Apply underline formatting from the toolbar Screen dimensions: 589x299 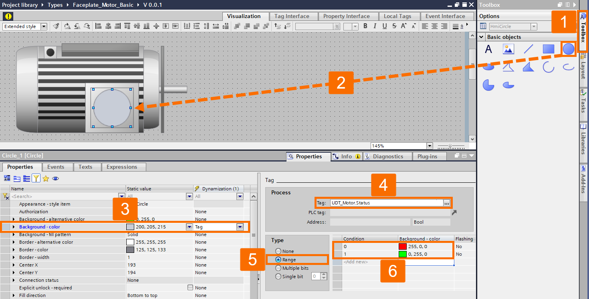coord(384,26)
